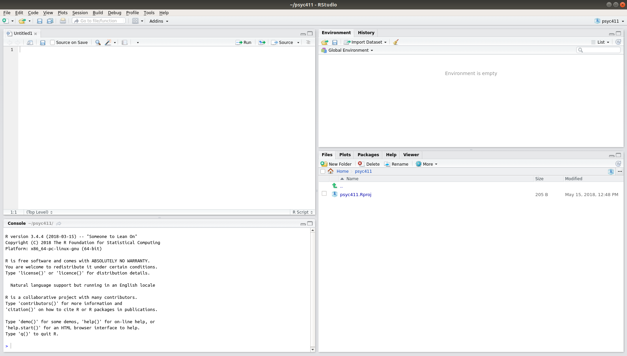Click the project directory icon in Files

[611, 171]
